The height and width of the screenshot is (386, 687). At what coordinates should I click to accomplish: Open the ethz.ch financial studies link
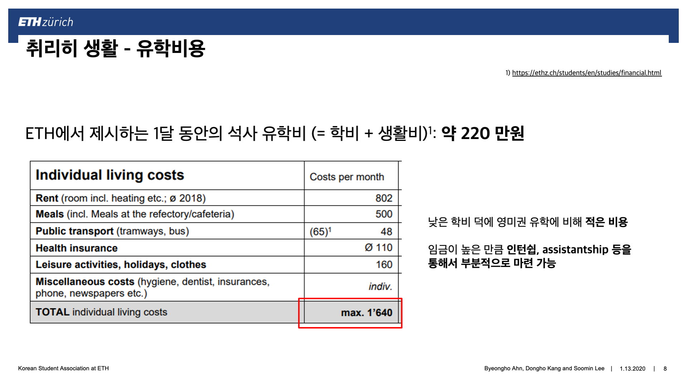click(587, 73)
